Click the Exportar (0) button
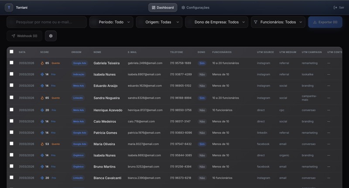 [325, 22]
